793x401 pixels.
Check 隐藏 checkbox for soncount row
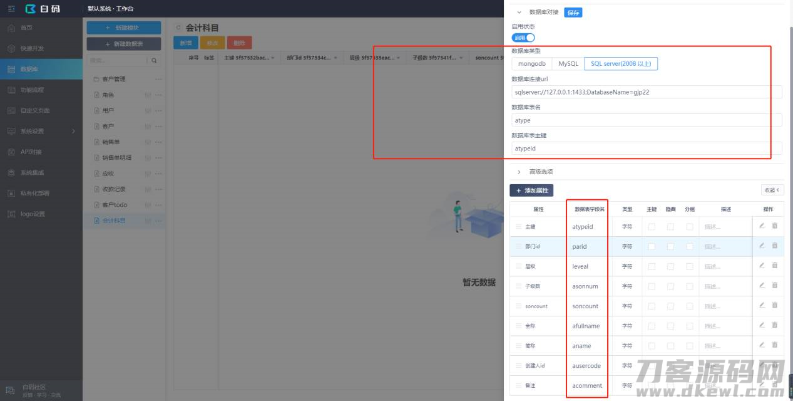tap(670, 306)
